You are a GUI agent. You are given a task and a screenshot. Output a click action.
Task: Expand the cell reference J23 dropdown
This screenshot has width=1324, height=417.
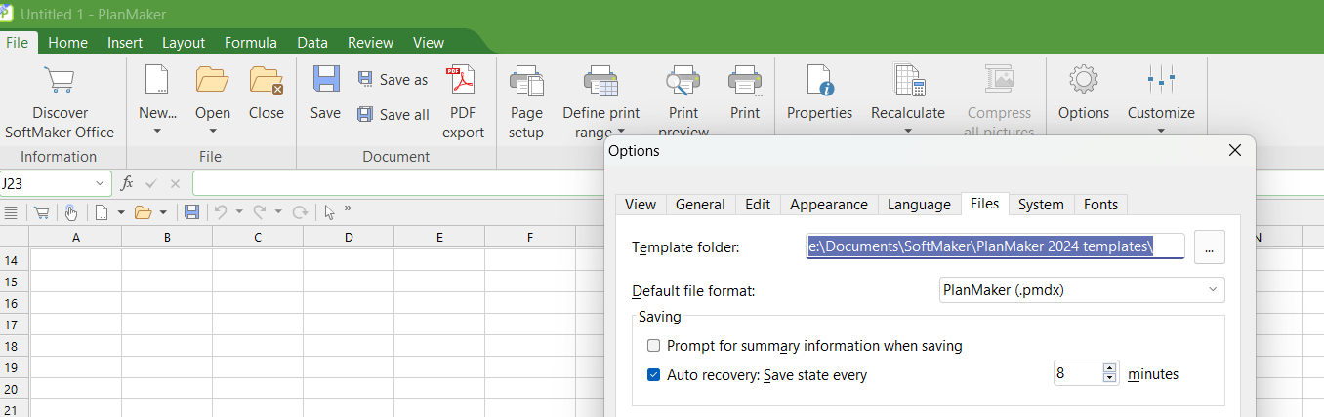coord(101,183)
